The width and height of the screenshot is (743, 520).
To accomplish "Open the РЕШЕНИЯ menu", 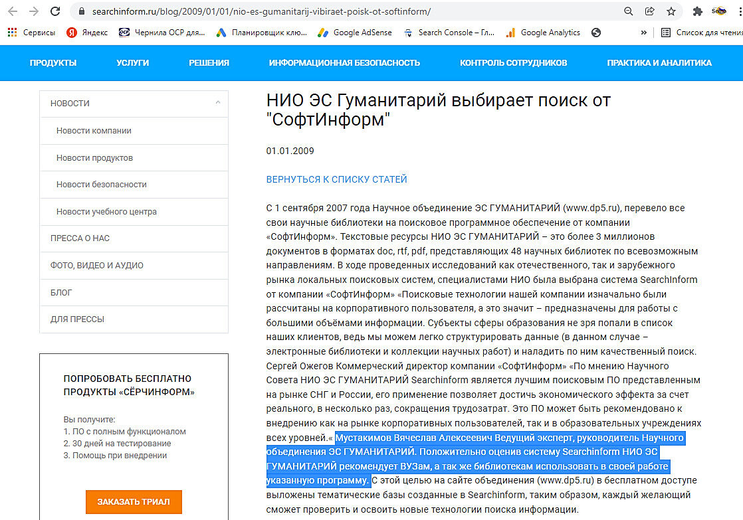I will [x=209, y=62].
